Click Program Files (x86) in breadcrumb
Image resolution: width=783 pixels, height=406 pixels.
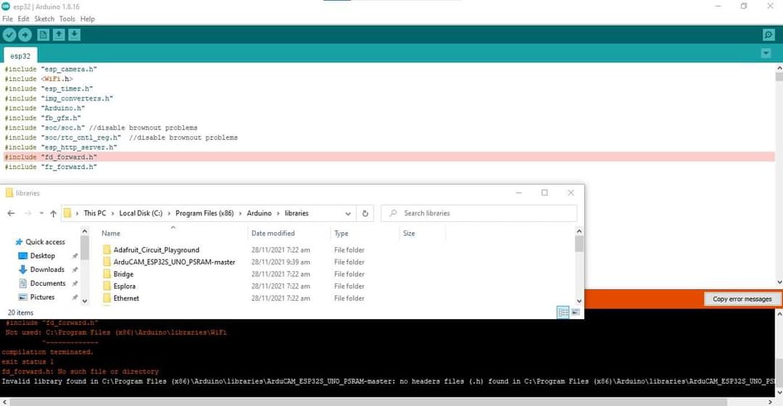coord(205,213)
